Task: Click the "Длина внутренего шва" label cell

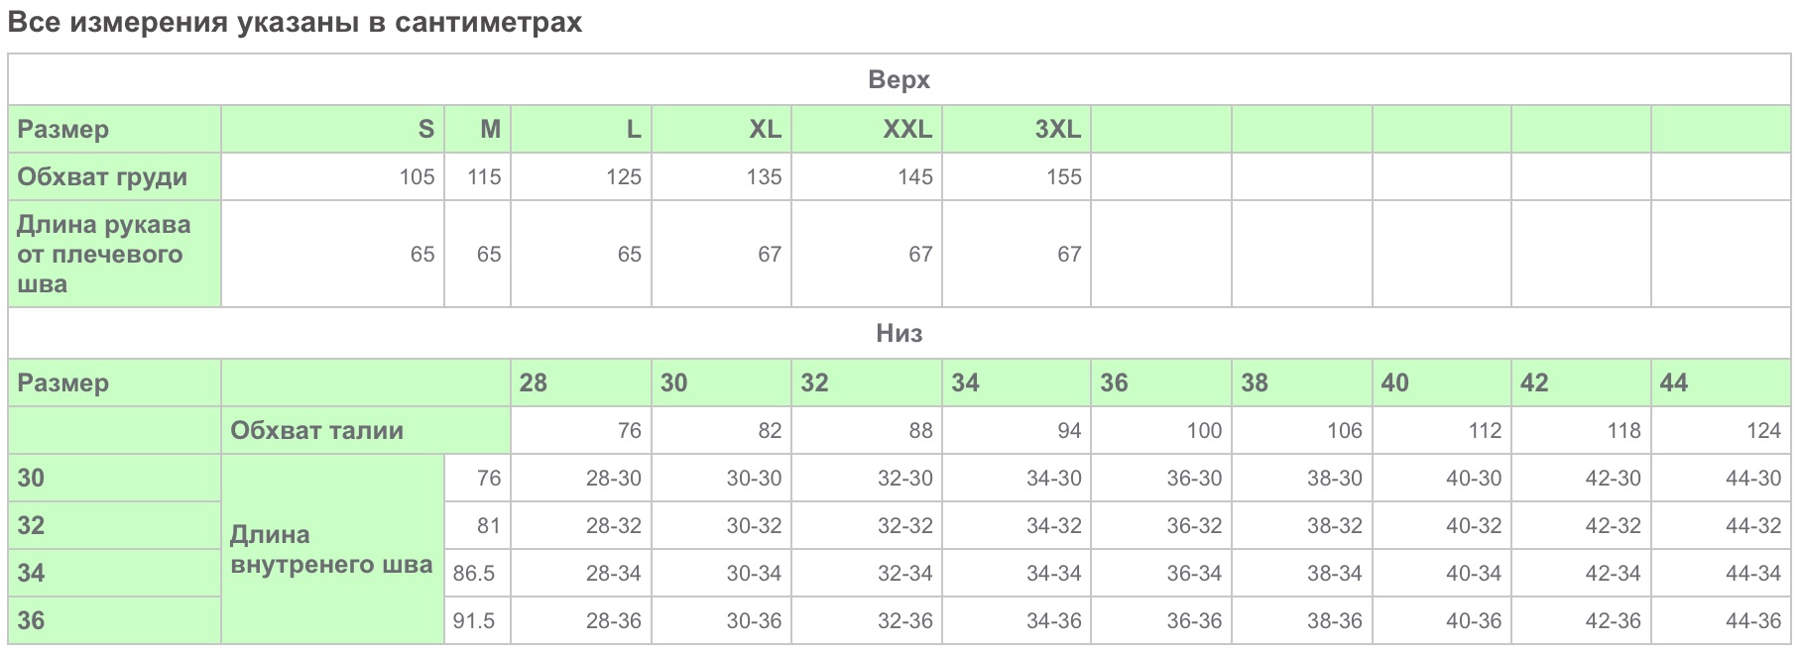Action: [331, 550]
